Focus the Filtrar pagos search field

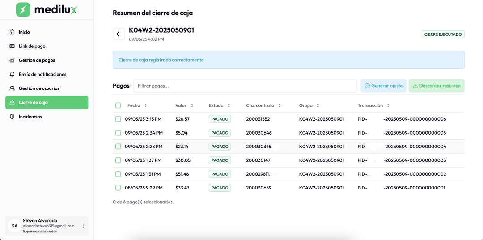(245, 86)
